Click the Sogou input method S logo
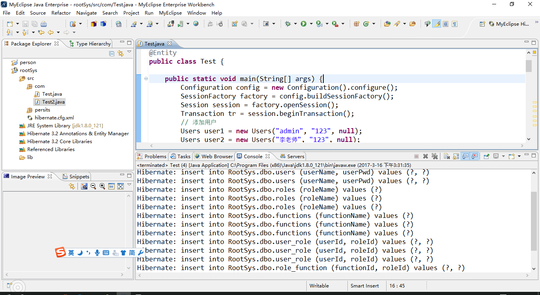The height and width of the screenshot is (295, 540). coord(60,252)
